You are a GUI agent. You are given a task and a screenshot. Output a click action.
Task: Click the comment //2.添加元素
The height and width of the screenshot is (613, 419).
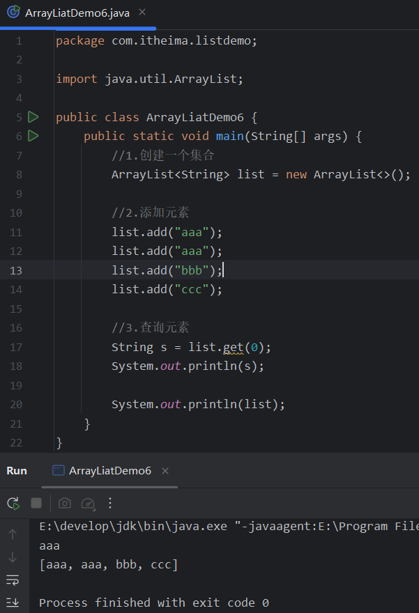(150, 212)
